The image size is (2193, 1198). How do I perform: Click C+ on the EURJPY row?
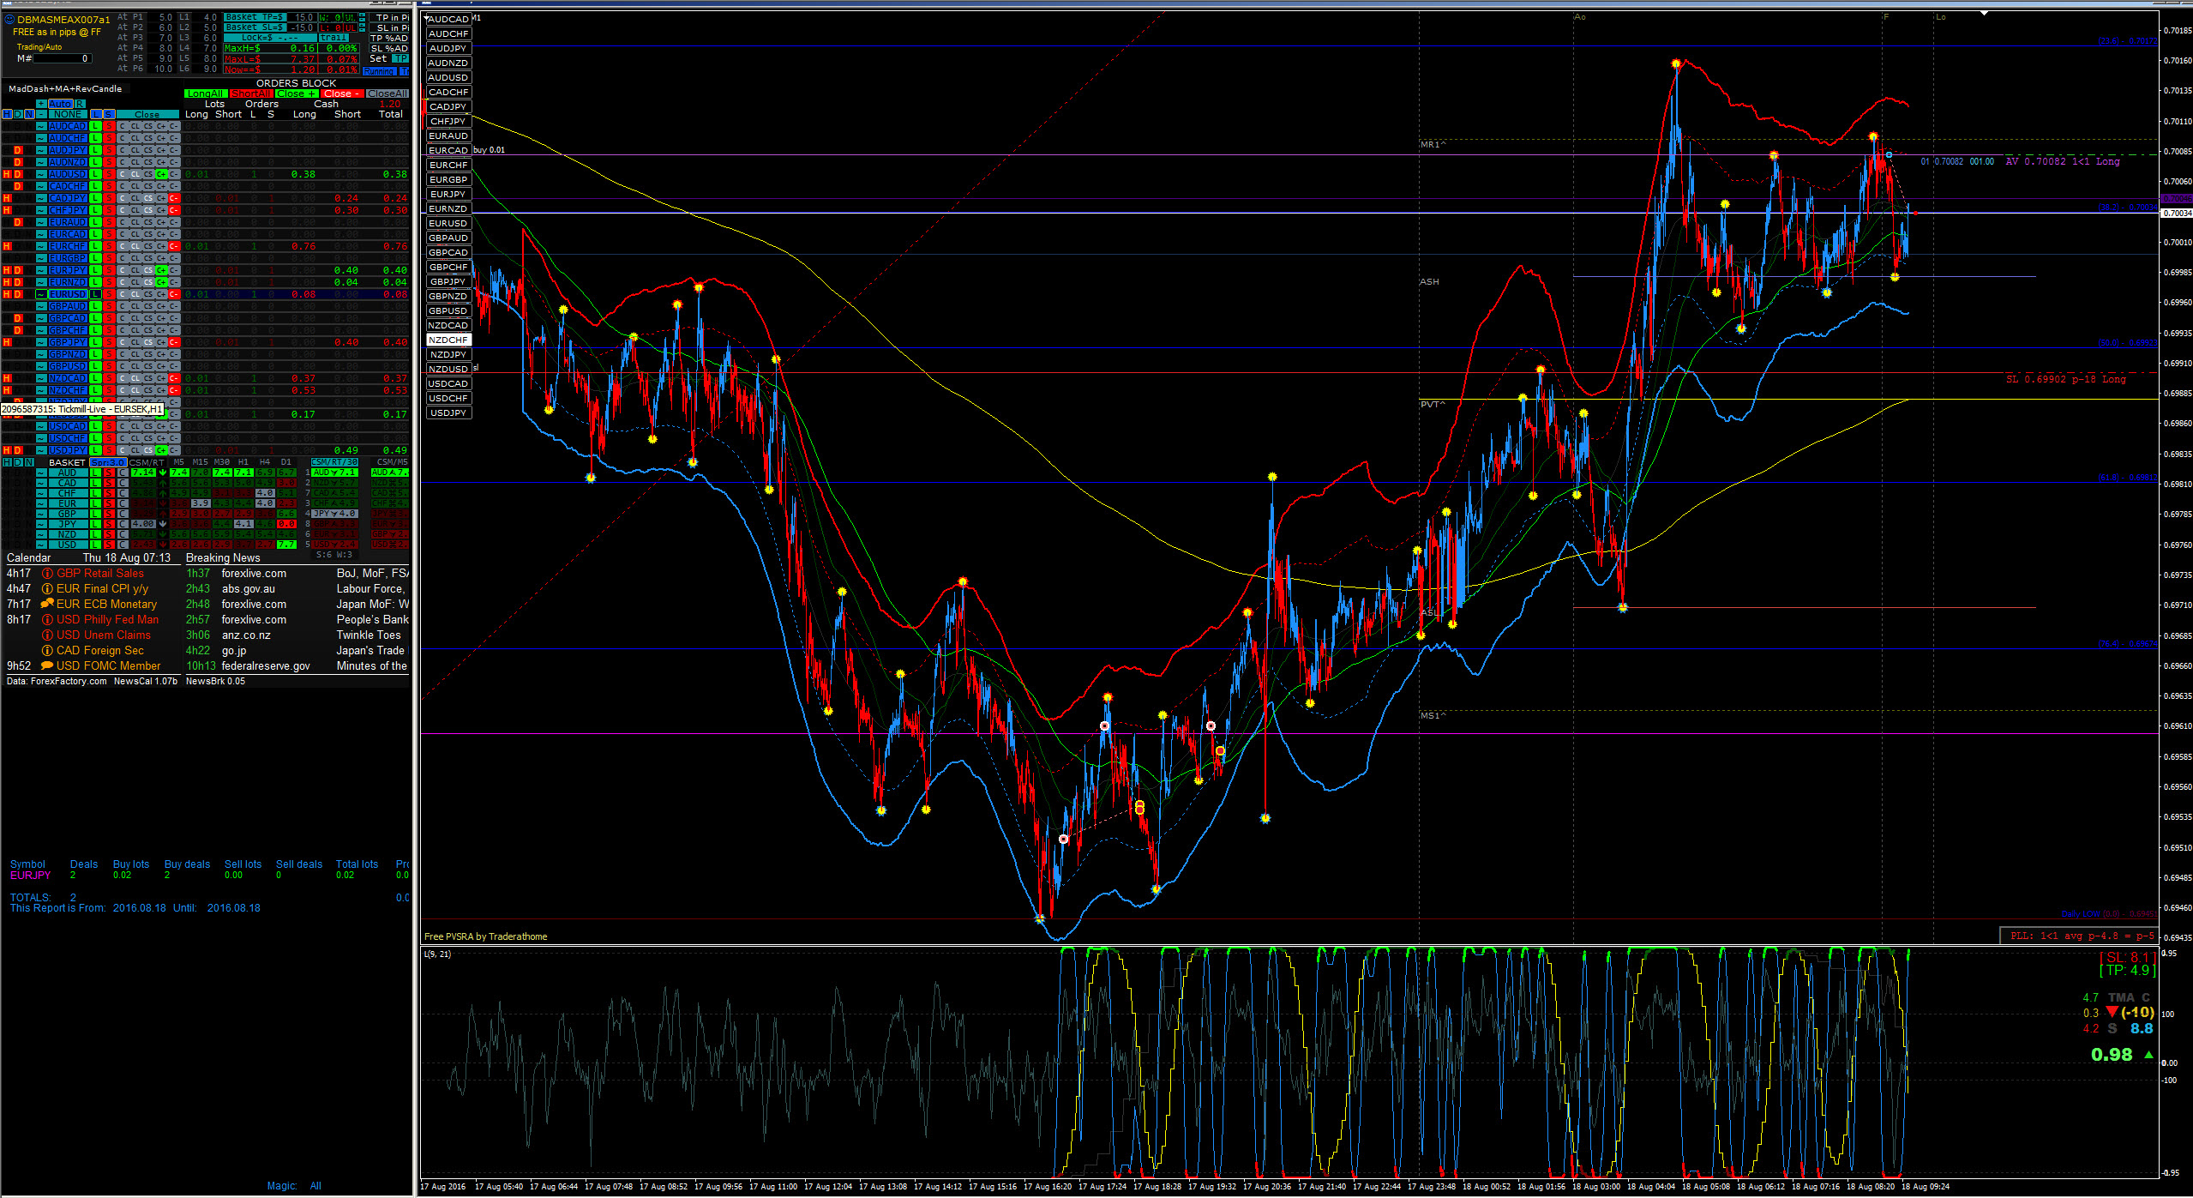(161, 270)
